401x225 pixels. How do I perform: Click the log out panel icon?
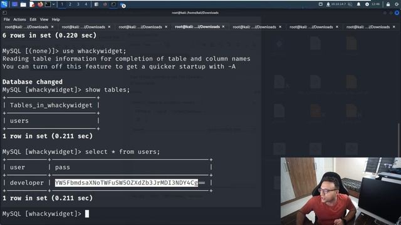pyautogui.click(x=397, y=4)
